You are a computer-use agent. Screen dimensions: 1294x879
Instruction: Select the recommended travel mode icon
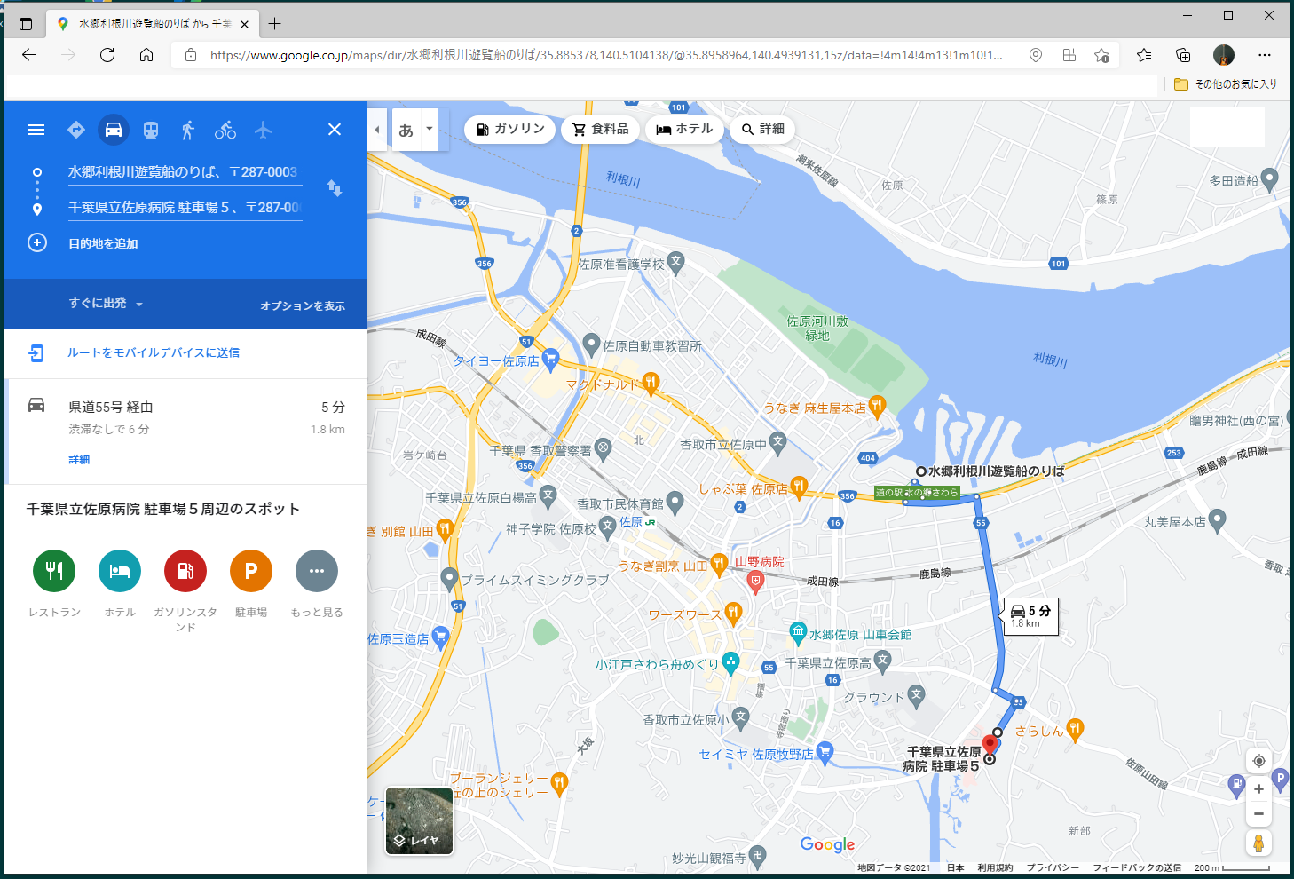[76, 130]
